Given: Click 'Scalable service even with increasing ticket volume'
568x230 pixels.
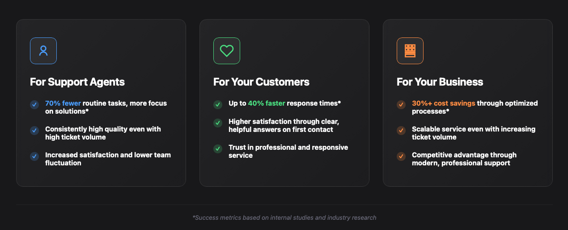Looking at the screenshot, I should tap(473, 133).
